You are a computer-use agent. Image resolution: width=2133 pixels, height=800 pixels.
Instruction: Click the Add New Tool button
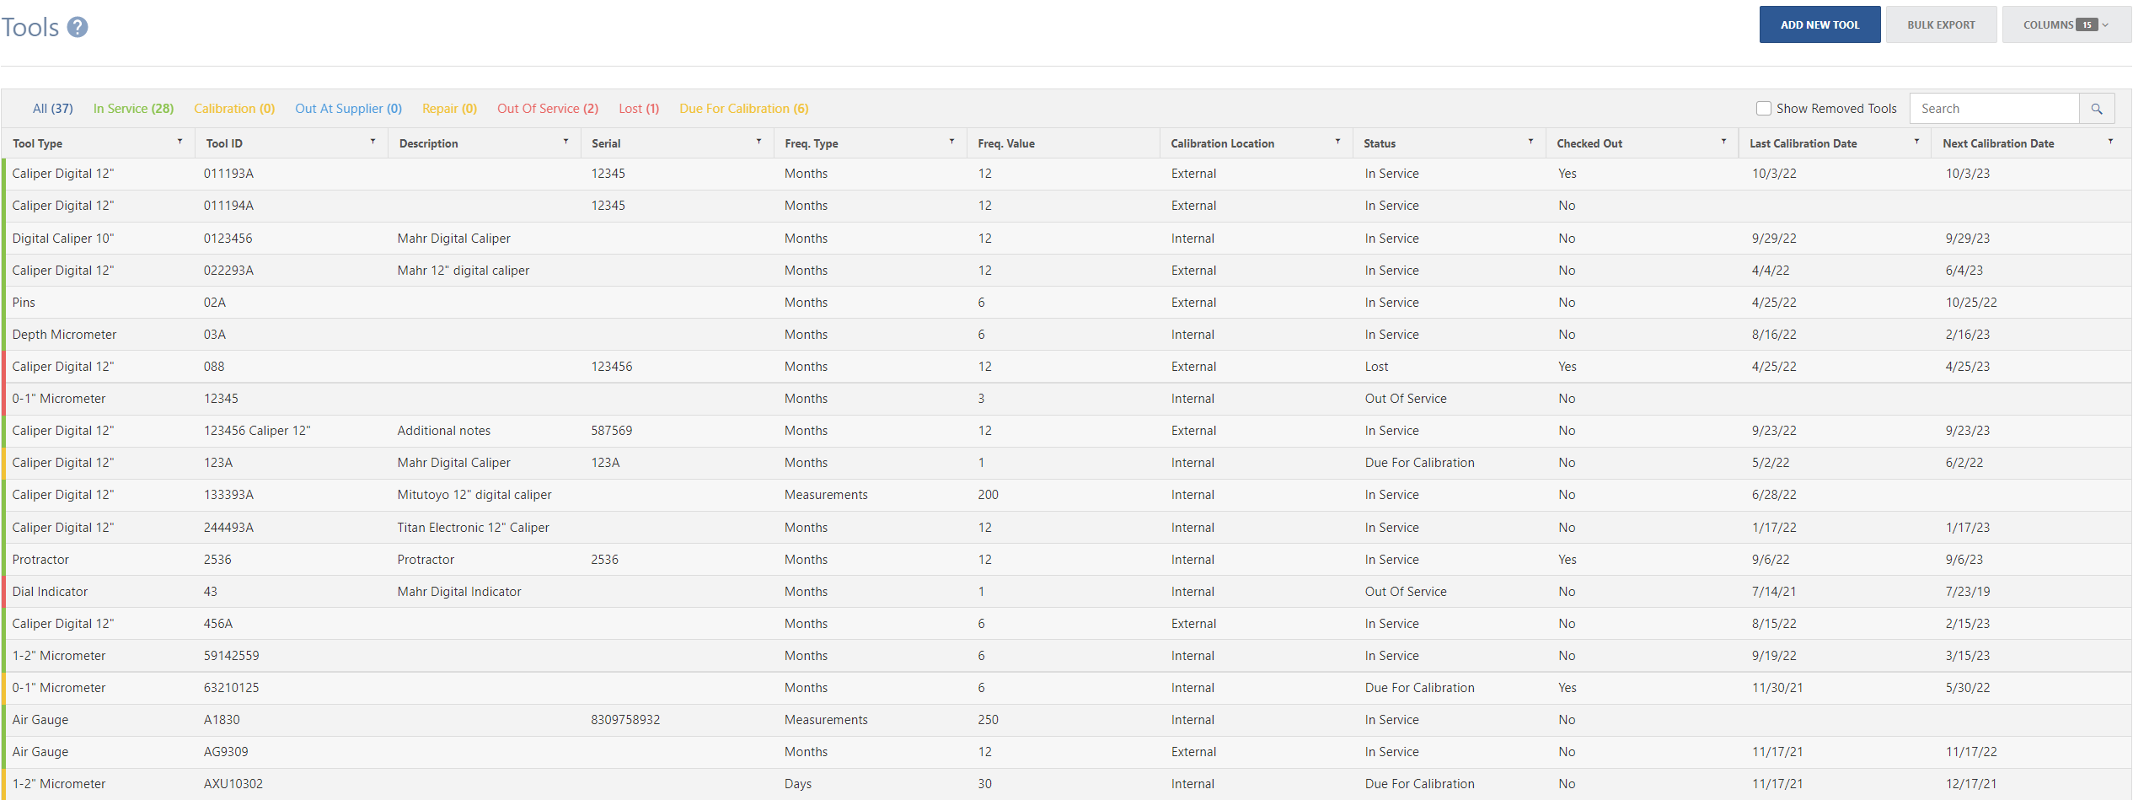pos(1819,24)
